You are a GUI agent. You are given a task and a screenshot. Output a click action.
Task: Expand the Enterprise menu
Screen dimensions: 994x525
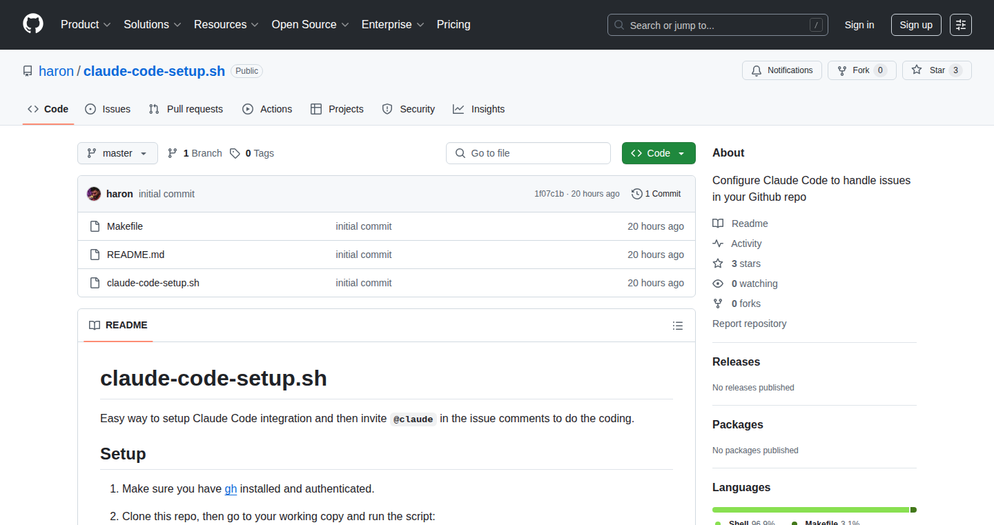coord(393,25)
